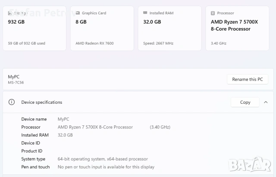Viewport: 276px width, 177px height.
Task: Click the Installed RAM memory icon
Action: 145,12
